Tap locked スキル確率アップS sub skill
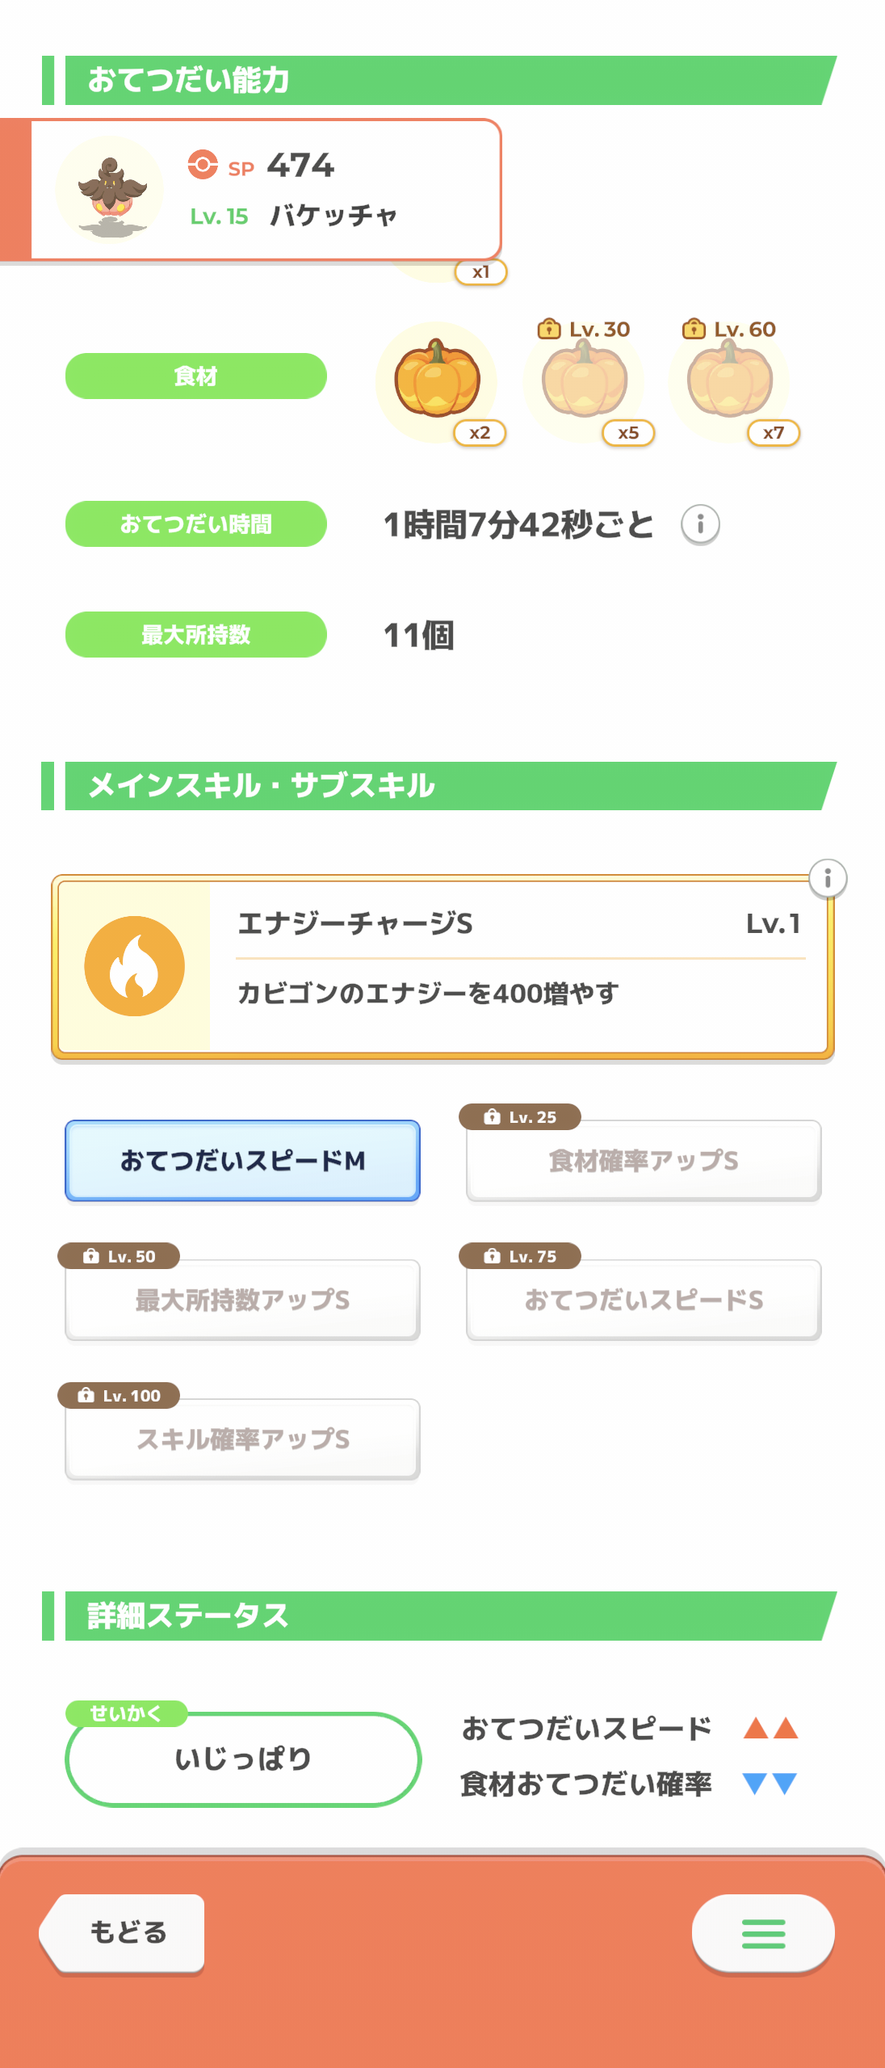The width and height of the screenshot is (885, 2068). coord(242,1440)
